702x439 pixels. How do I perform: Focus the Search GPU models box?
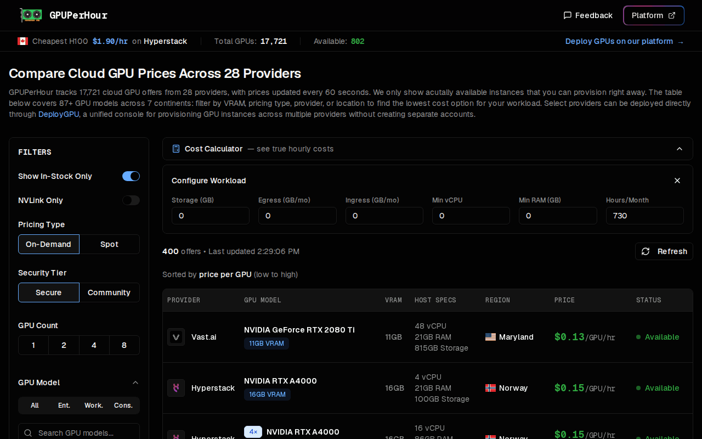[x=79, y=433]
